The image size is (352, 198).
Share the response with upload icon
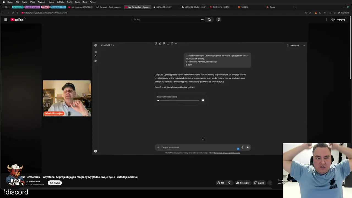coord(168,43)
